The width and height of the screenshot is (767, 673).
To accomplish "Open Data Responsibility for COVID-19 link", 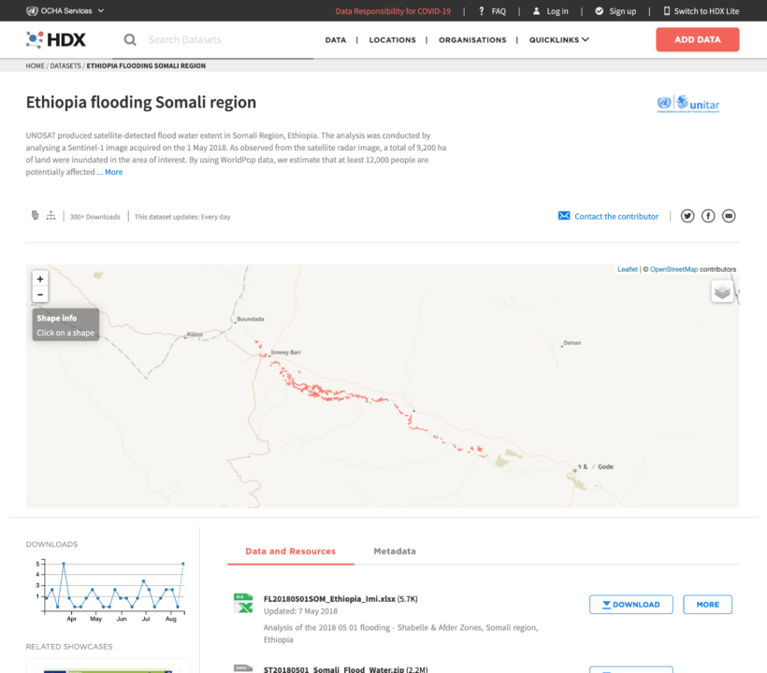I will click(393, 11).
